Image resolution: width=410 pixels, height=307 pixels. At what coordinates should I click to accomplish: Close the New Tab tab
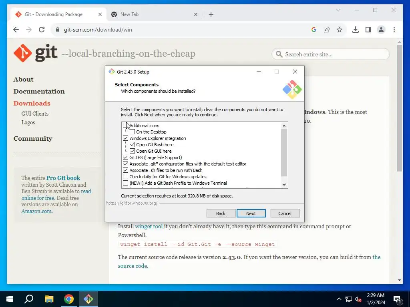(x=195, y=15)
